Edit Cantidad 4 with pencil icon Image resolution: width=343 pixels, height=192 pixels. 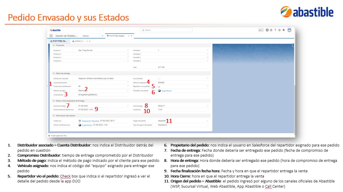point(208,61)
